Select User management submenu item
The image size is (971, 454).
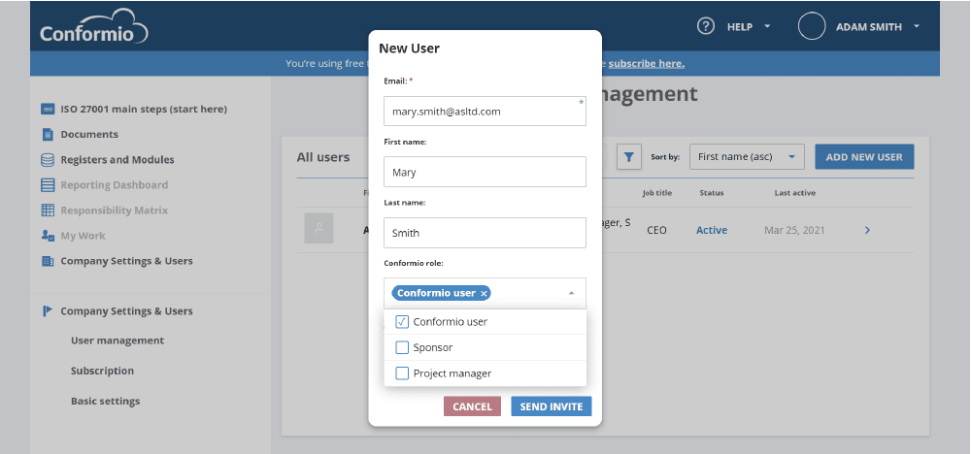click(117, 340)
